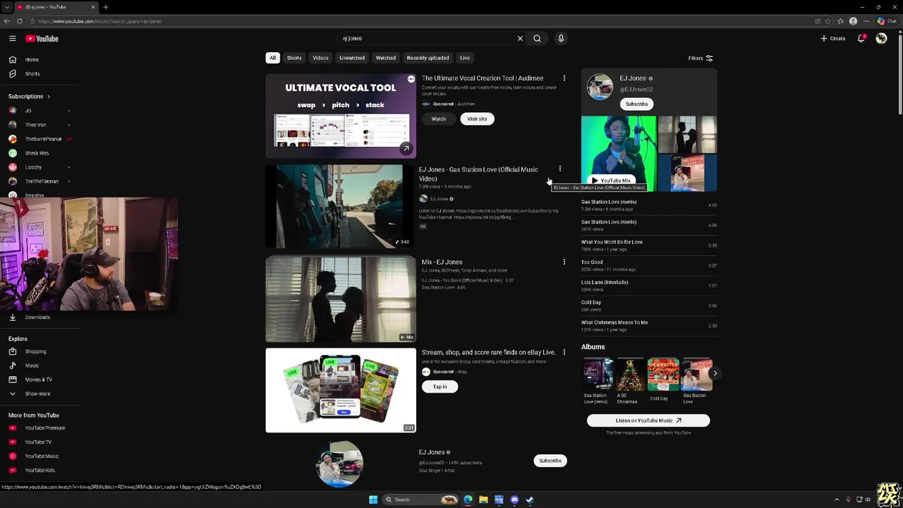Subscribe to EJ Jones in side card
Viewport: 903px width, 508px height.
pyautogui.click(x=636, y=104)
